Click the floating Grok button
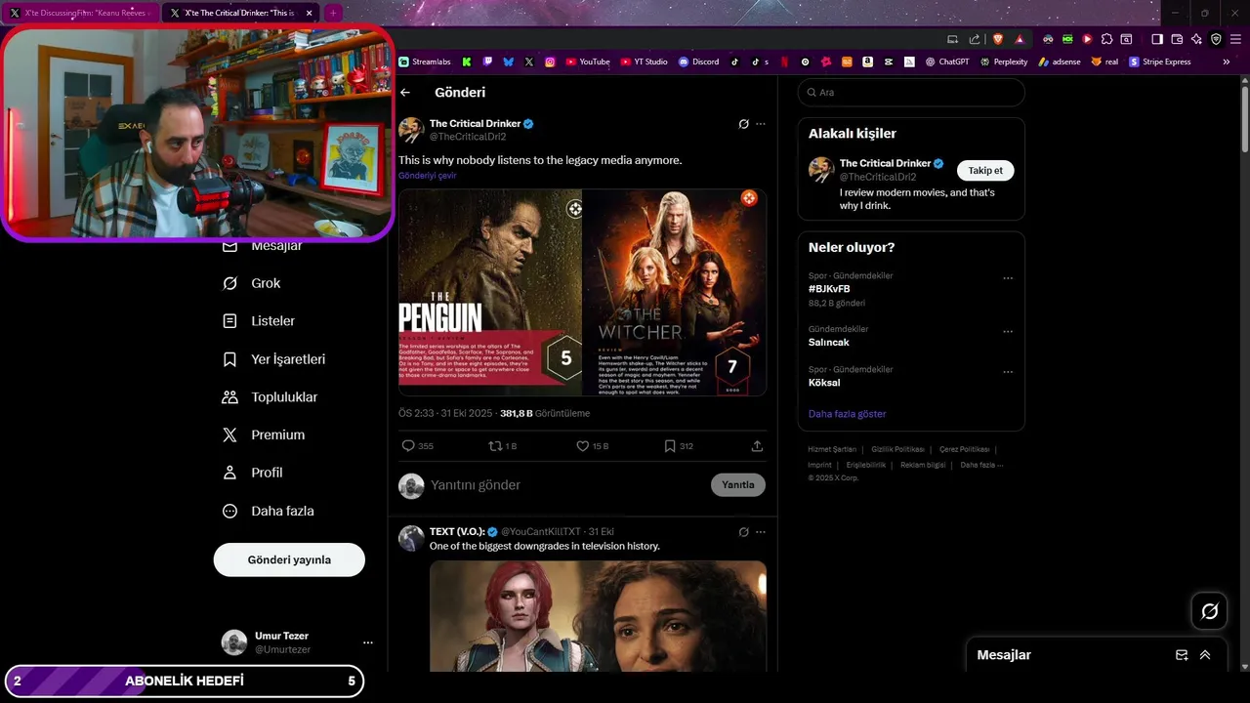This screenshot has height=703, width=1250. click(x=1209, y=611)
